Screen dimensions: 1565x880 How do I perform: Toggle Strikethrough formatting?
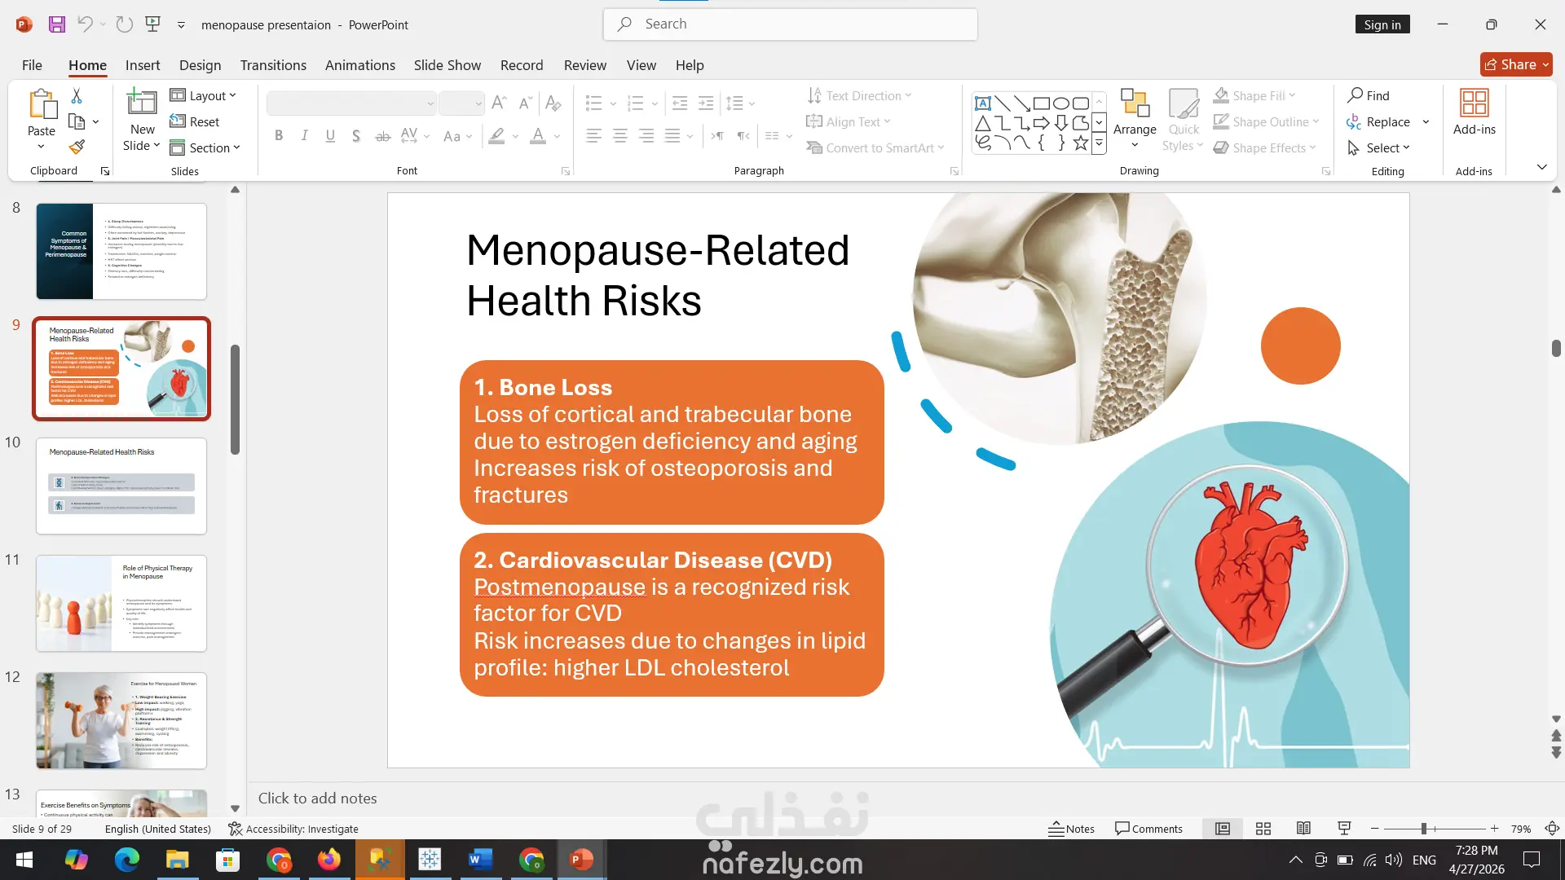(382, 136)
